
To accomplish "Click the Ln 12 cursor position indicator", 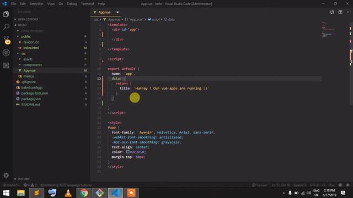I will pos(281,185).
